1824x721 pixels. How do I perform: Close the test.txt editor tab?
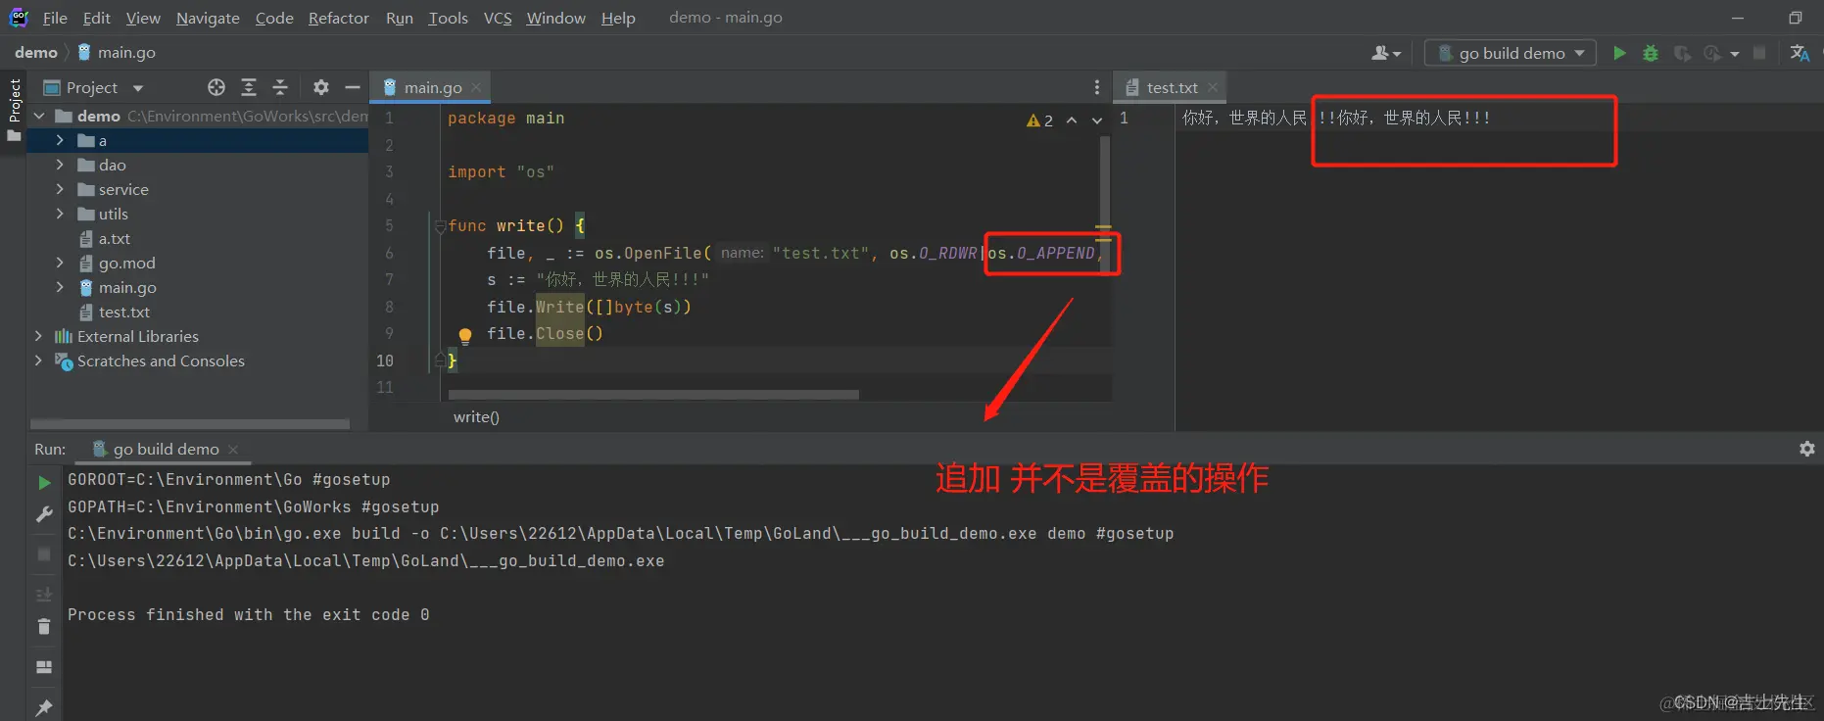pyautogui.click(x=1213, y=87)
